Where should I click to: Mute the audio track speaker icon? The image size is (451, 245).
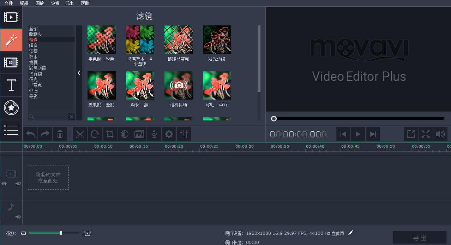[x=18, y=216]
